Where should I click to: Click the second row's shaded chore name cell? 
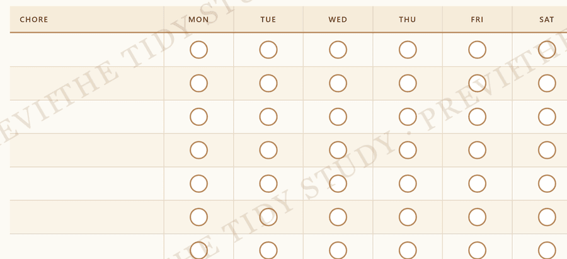[87, 83]
